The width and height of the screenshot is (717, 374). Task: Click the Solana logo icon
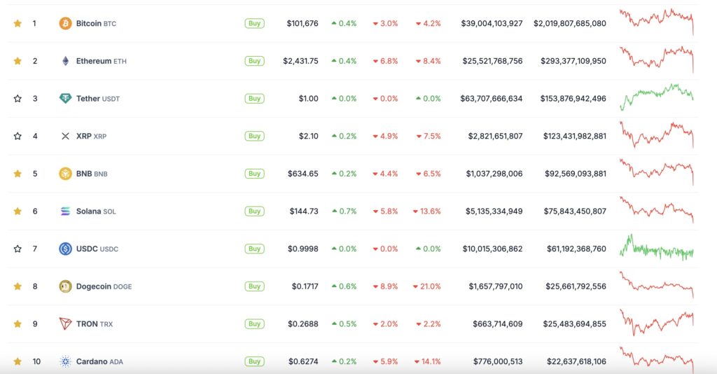tap(65, 212)
